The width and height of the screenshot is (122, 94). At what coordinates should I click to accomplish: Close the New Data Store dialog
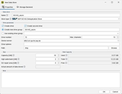point(118,2)
